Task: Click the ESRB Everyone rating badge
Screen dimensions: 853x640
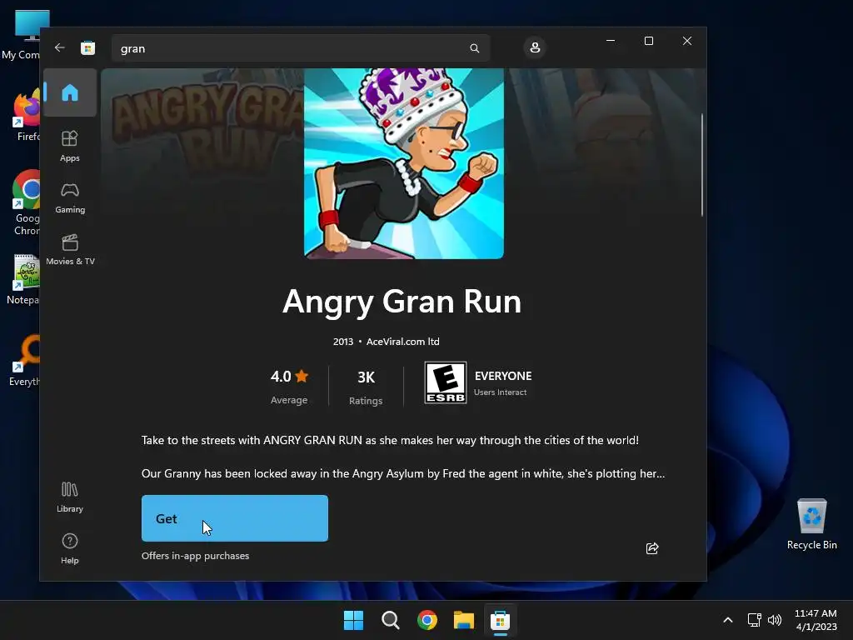Action: coord(445,382)
